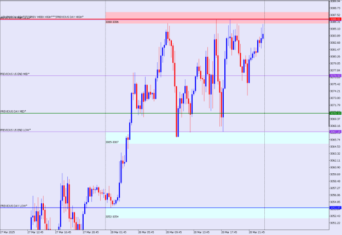Click the 28 Mar 17:45 time label
Screen dimensions: 342x235
click(229, 232)
